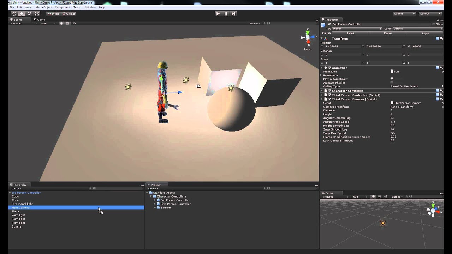This screenshot has height=254, width=452.
Task: Click the prefab Revert button
Action: tap(388, 33)
